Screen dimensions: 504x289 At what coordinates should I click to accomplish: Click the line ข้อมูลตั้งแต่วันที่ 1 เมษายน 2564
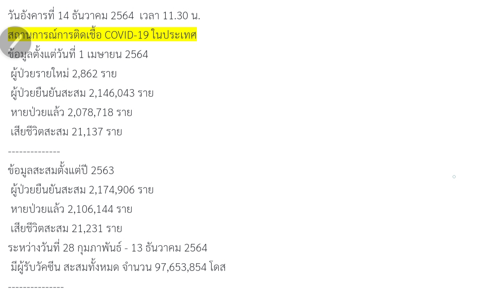[x=78, y=54]
